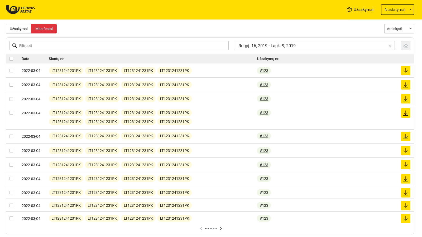Tick the third table row's checkbox
Viewport: 422px width, 237px height.
[x=11, y=99]
